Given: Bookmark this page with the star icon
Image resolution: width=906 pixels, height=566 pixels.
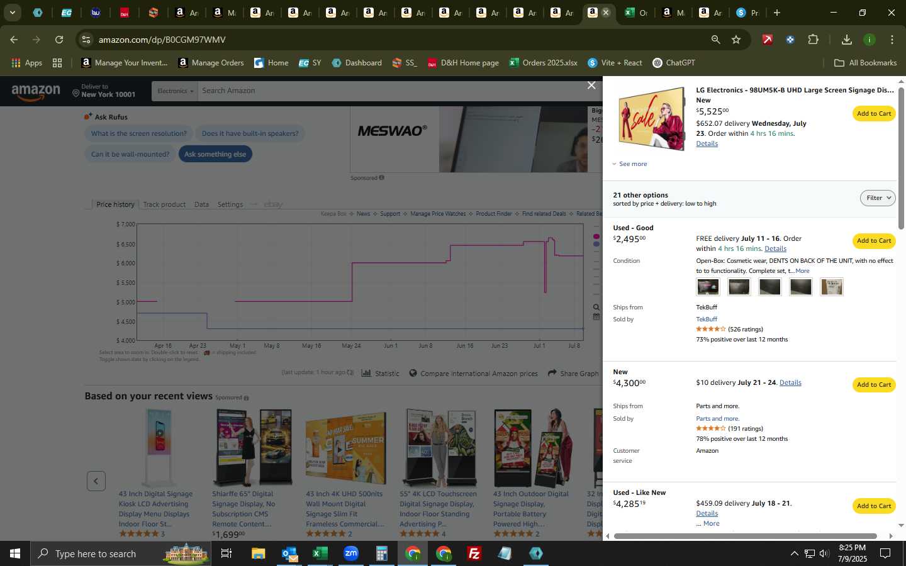Looking at the screenshot, I should click(x=736, y=40).
